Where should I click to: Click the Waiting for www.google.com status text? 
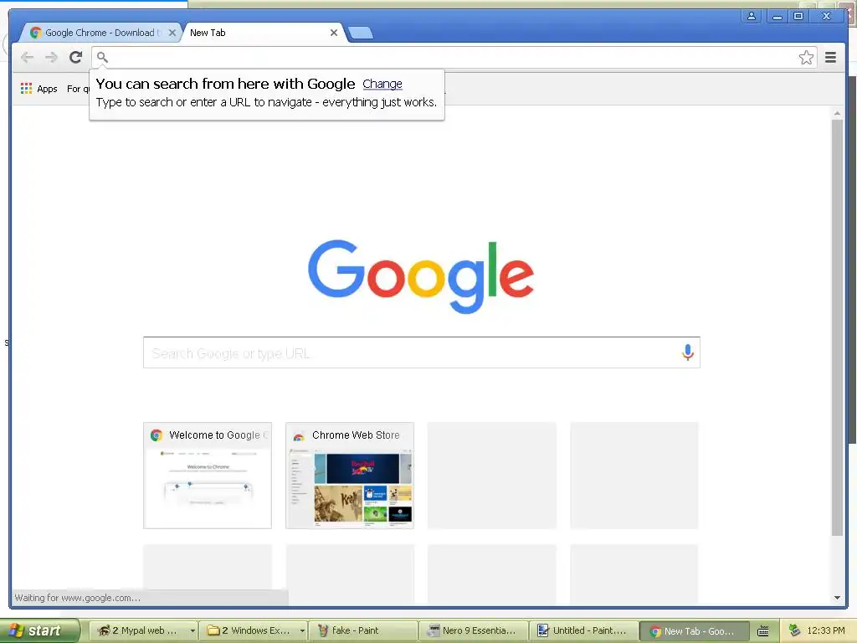tap(78, 598)
